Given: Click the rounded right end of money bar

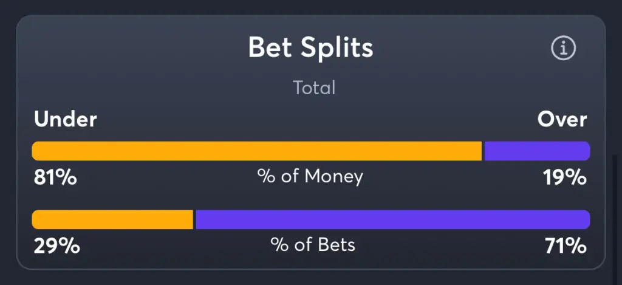Looking at the screenshot, I should click(586, 151).
